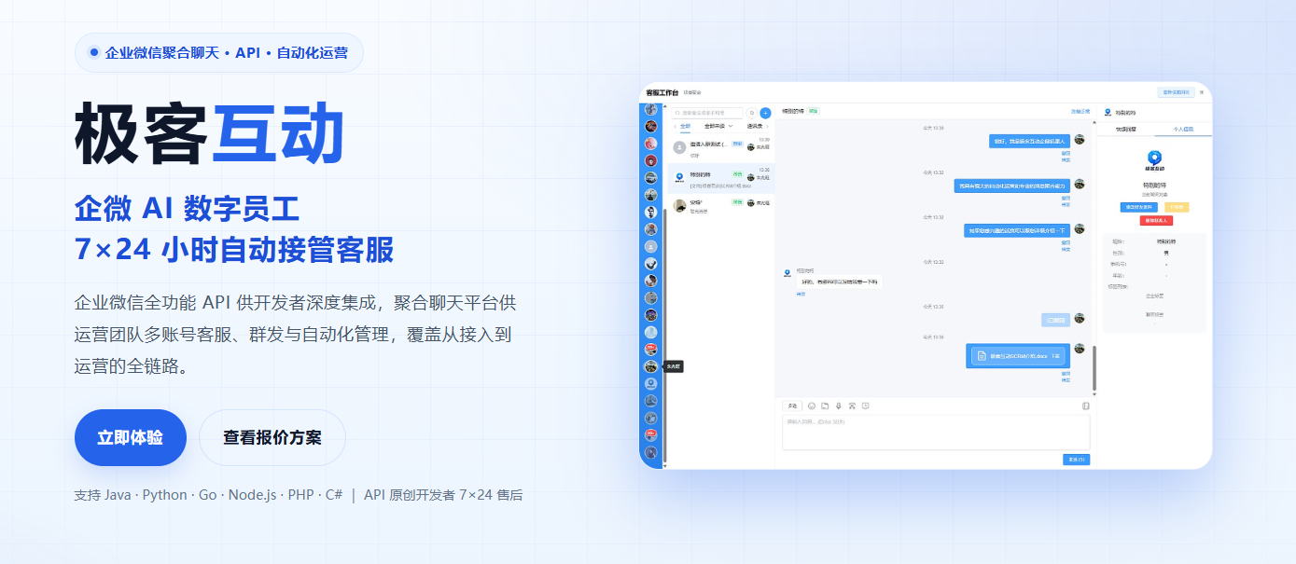Screen dimensions: 1296x564
Task: Click the blue button on the profile card
Action: tap(1139, 207)
